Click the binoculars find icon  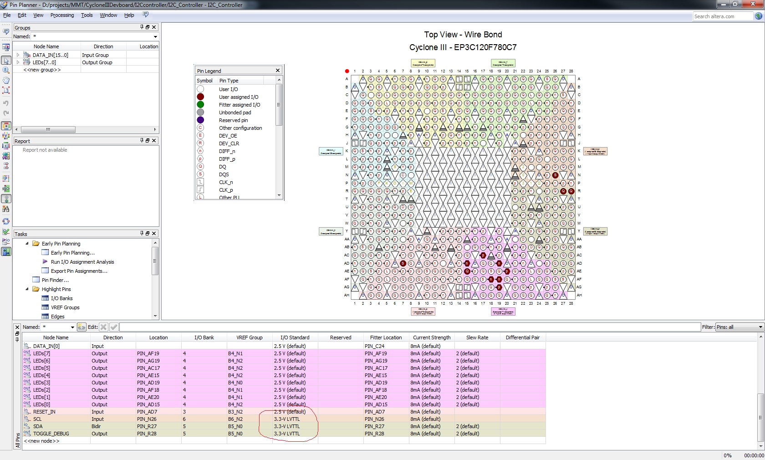click(6, 209)
